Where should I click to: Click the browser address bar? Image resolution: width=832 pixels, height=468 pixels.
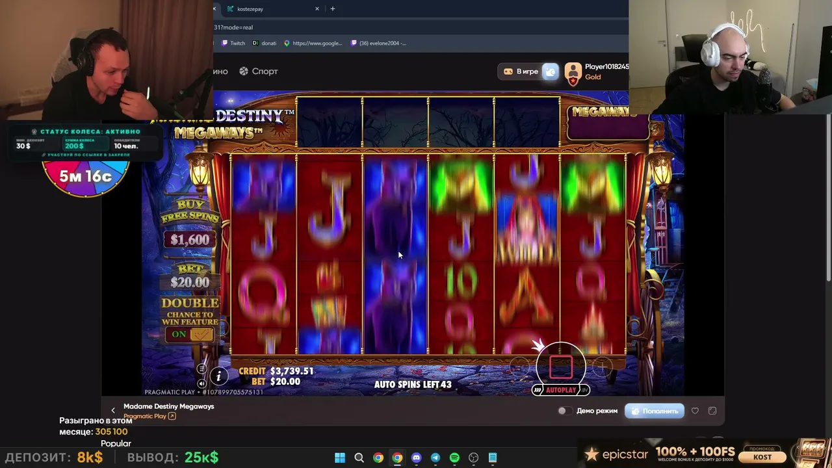[x=421, y=27]
